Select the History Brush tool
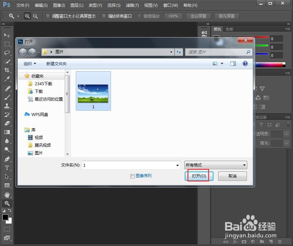 point(7,115)
